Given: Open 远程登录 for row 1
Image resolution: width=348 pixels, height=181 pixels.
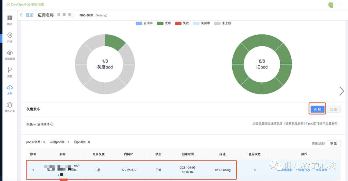Looking at the screenshot, I should 321,170.
